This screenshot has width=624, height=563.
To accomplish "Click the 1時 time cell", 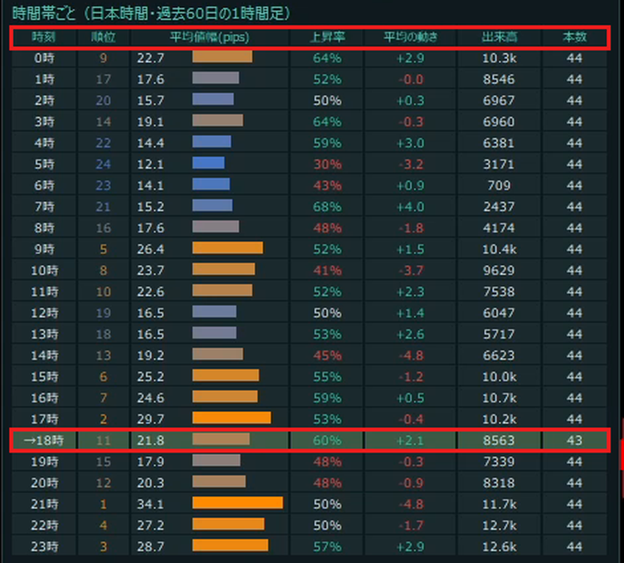I will [x=44, y=79].
